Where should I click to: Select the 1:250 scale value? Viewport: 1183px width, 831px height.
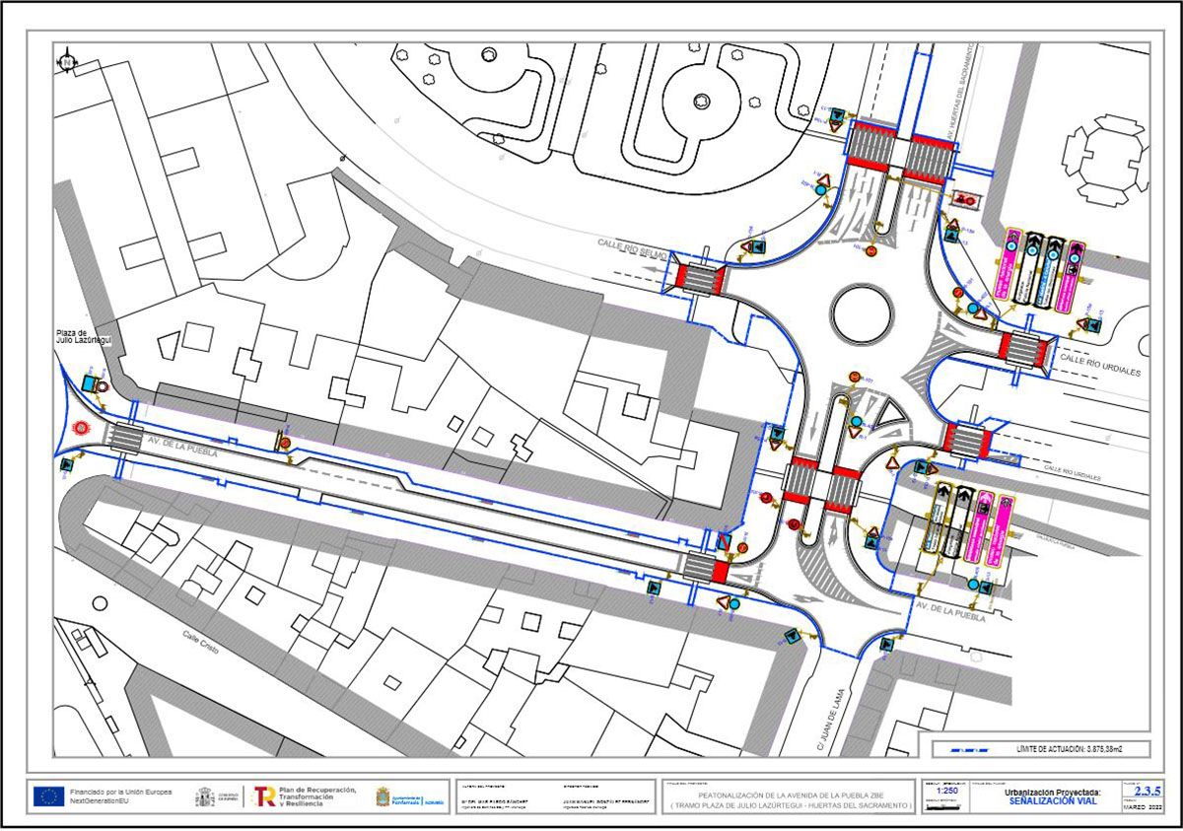pyautogui.click(x=945, y=792)
